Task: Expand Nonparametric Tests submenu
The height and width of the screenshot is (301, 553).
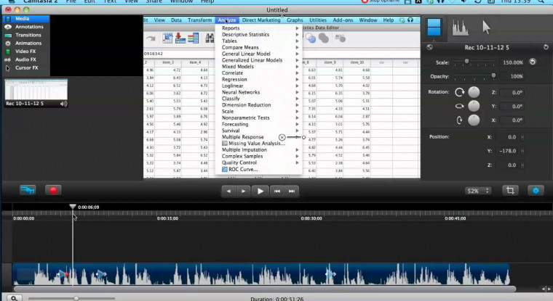Action: click(258, 117)
